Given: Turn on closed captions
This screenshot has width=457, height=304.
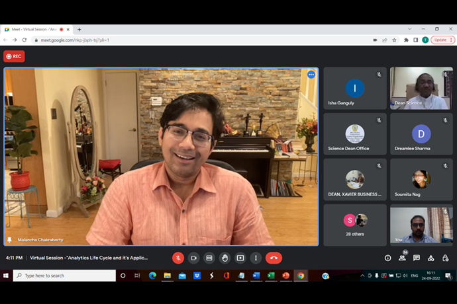Looking at the screenshot, I should click(x=209, y=258).
